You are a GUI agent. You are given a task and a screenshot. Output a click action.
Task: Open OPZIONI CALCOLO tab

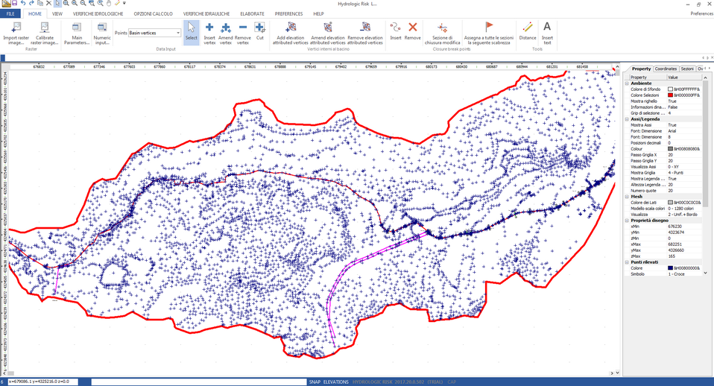tap(153, 13)
